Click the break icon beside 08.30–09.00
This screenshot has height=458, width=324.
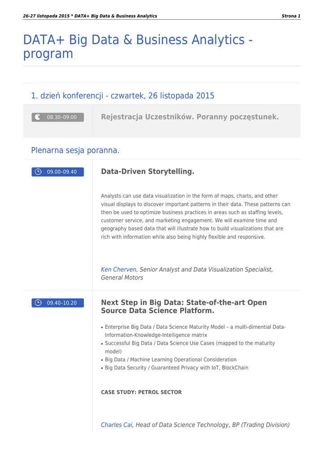[38, 117]
